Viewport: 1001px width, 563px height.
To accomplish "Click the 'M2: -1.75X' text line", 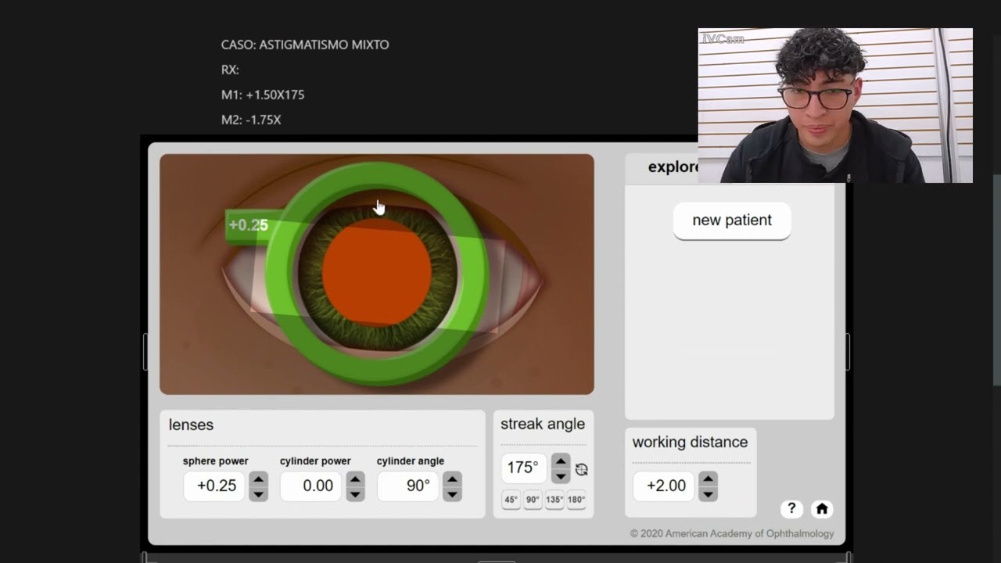I will [251, 120].
